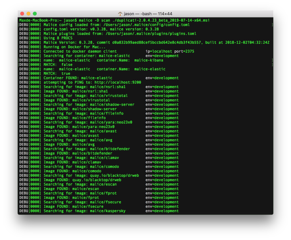Viewport: 291px width, 240px height.
Task: Click "Searching for image: malice/yara:neo23x0"
Action: click(x=88, y=122)
